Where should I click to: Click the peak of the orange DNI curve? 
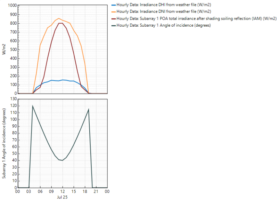tap(59, 18)
